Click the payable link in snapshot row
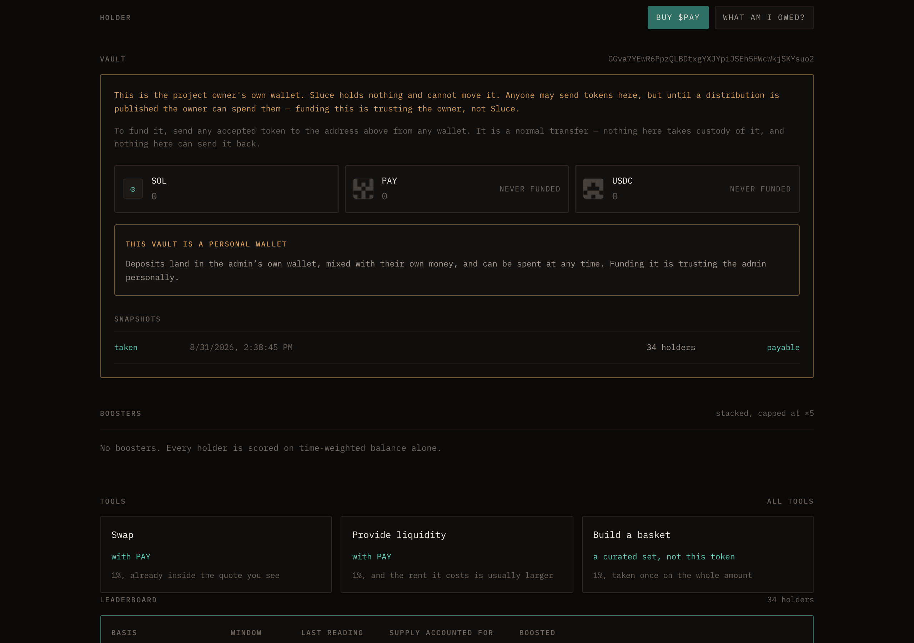Viewport: 914px width, 643px height. point(783,347)
